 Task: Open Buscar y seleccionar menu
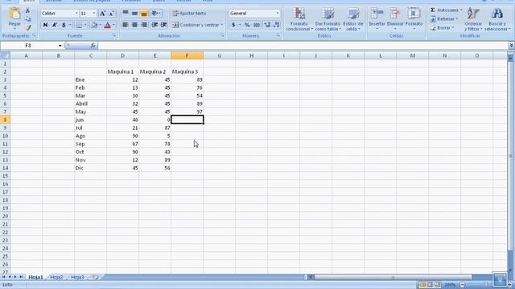(x=497, y=19)
